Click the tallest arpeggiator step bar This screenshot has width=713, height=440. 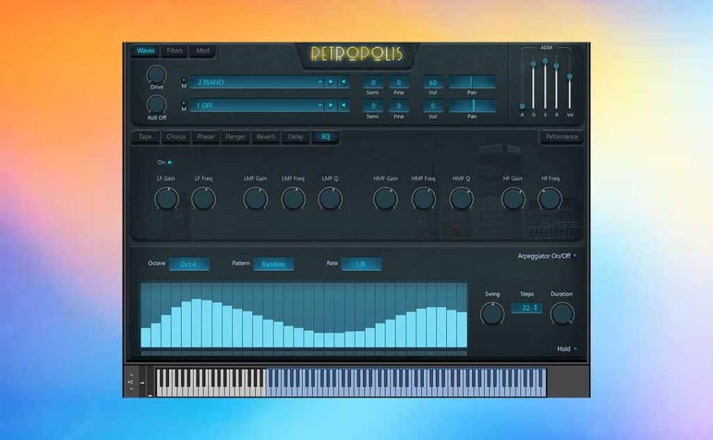(x=196, y=323)
